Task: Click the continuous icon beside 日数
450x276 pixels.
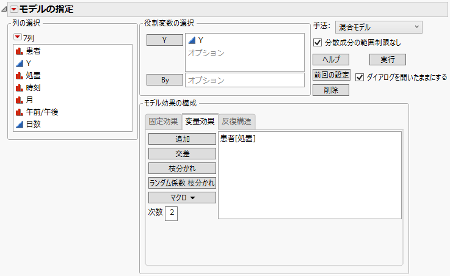Action: 20,124
